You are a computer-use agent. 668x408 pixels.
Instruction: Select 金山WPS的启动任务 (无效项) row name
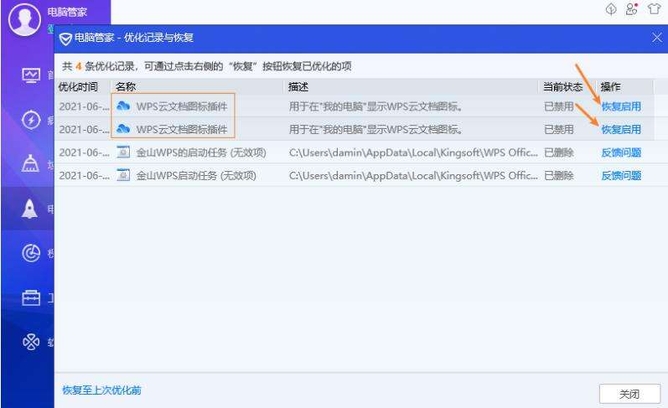tap(201, 152)
